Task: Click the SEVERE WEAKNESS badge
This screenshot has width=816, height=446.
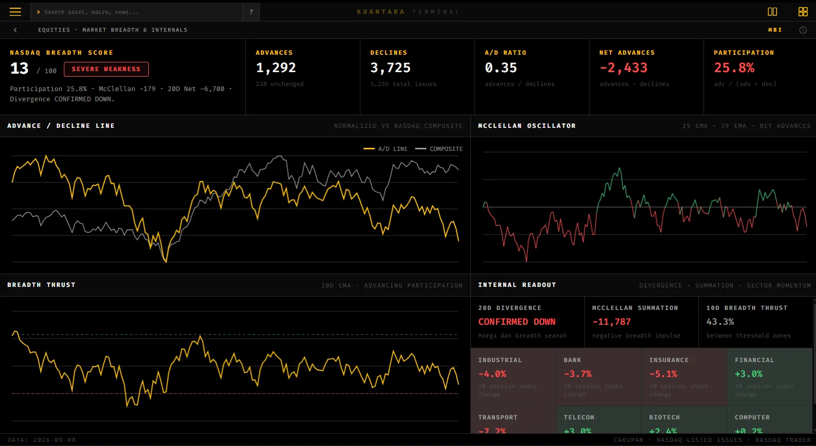Action: click(106, 69)
